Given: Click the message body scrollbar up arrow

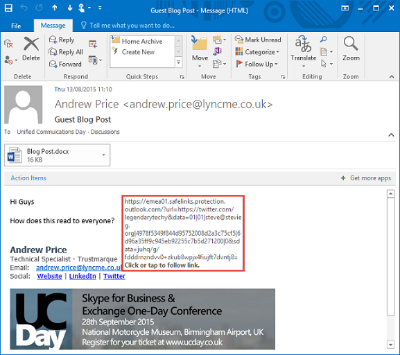Looking at the screenshot, I should point(390,193).
